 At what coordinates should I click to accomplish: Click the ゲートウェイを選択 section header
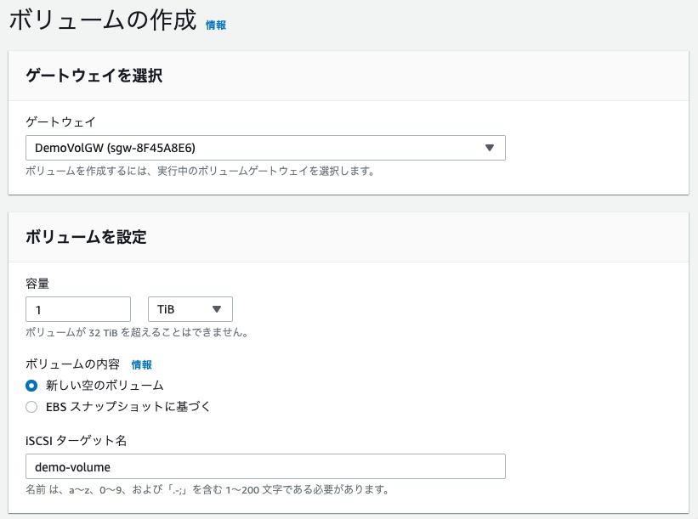94,76
